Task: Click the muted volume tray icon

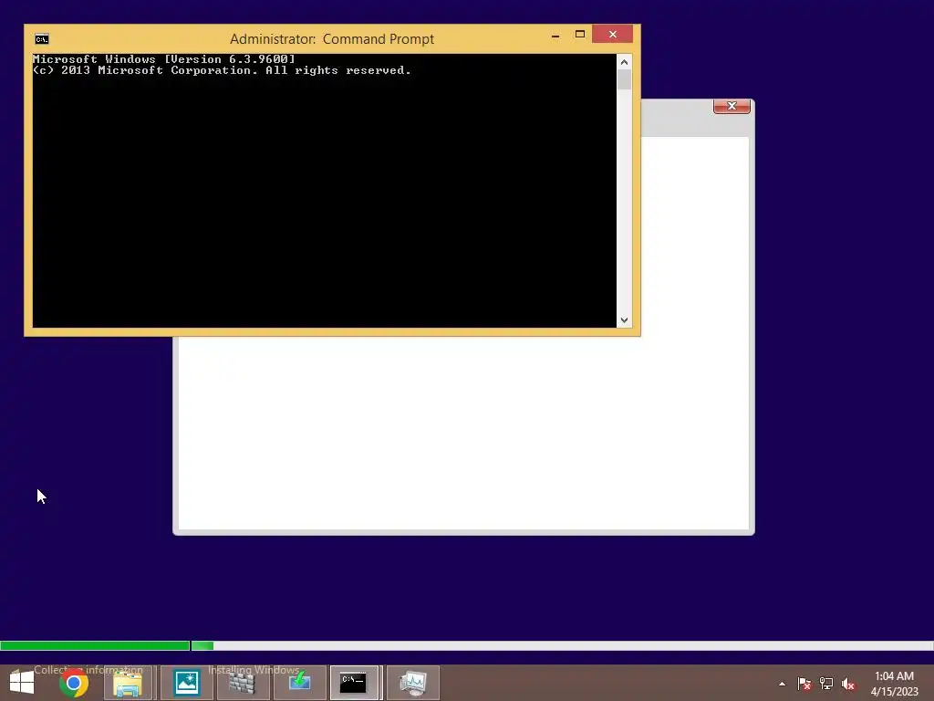Action: (x=848, y=684)
